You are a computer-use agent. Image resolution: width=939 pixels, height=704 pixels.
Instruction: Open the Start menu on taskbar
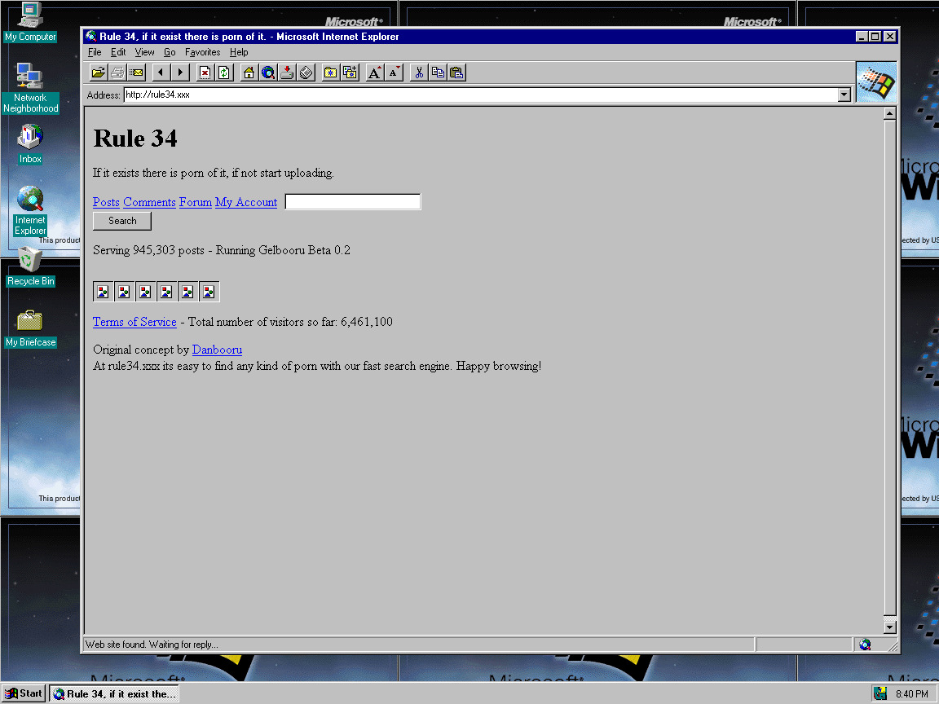tap(24, 693)
